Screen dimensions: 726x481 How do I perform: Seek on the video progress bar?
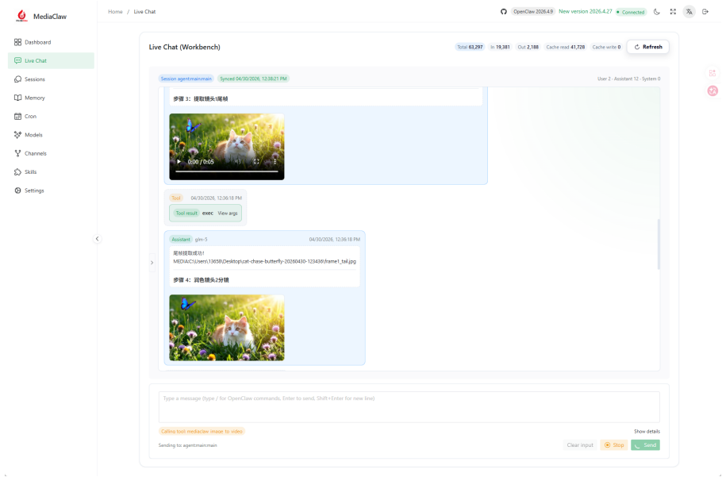pyautogui.click(x=227, y=171)
